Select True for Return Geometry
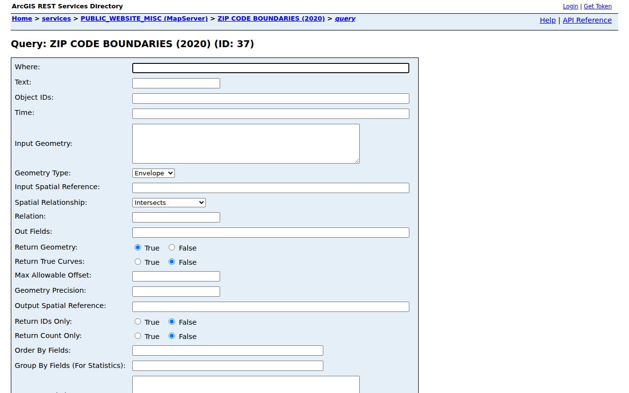This screenshot has height=393, width=629. click(x=138, y=248)
